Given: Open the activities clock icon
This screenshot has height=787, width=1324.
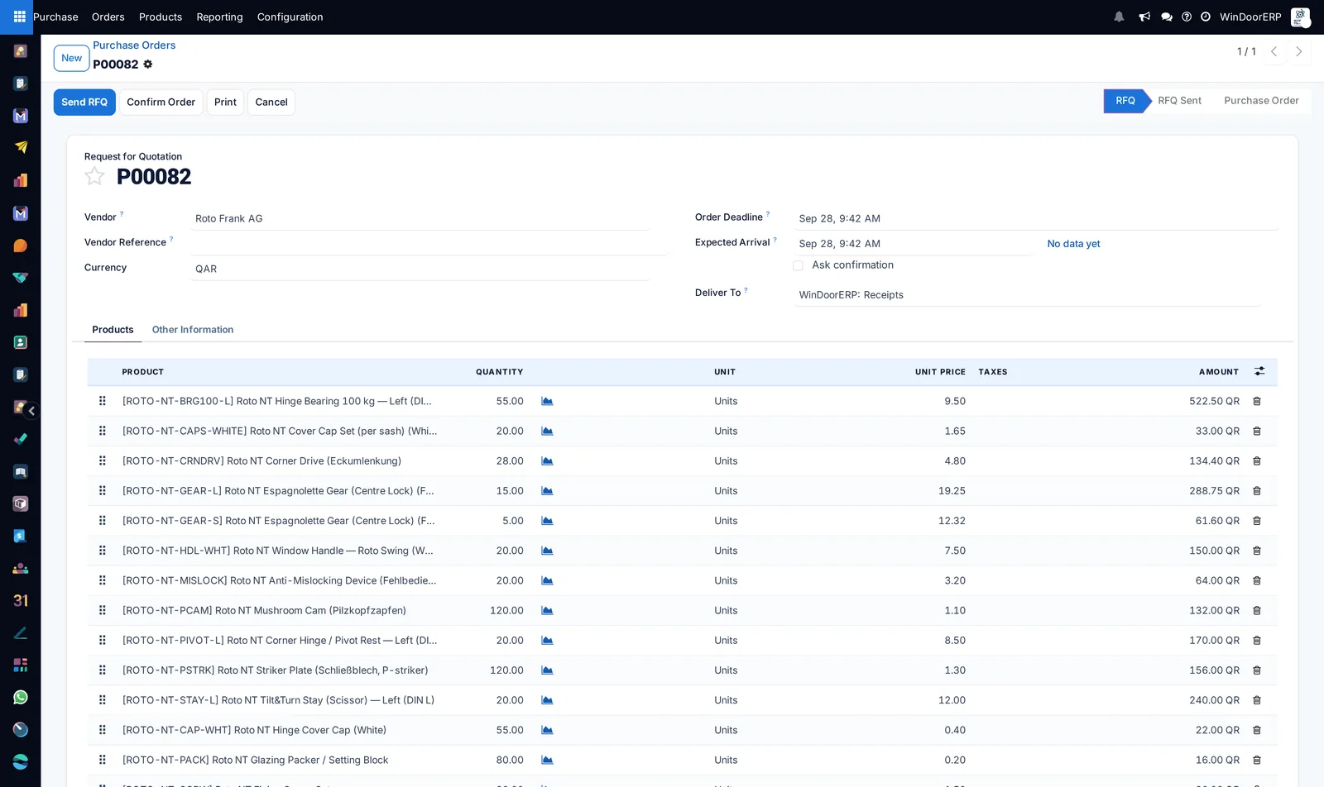Looking at the screenshot, I should (x=1206, y=17).
